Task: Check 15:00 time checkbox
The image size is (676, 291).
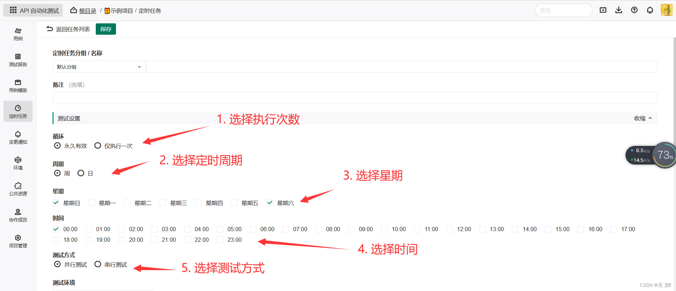Action: pyautogui.click(x=548, y=229)
